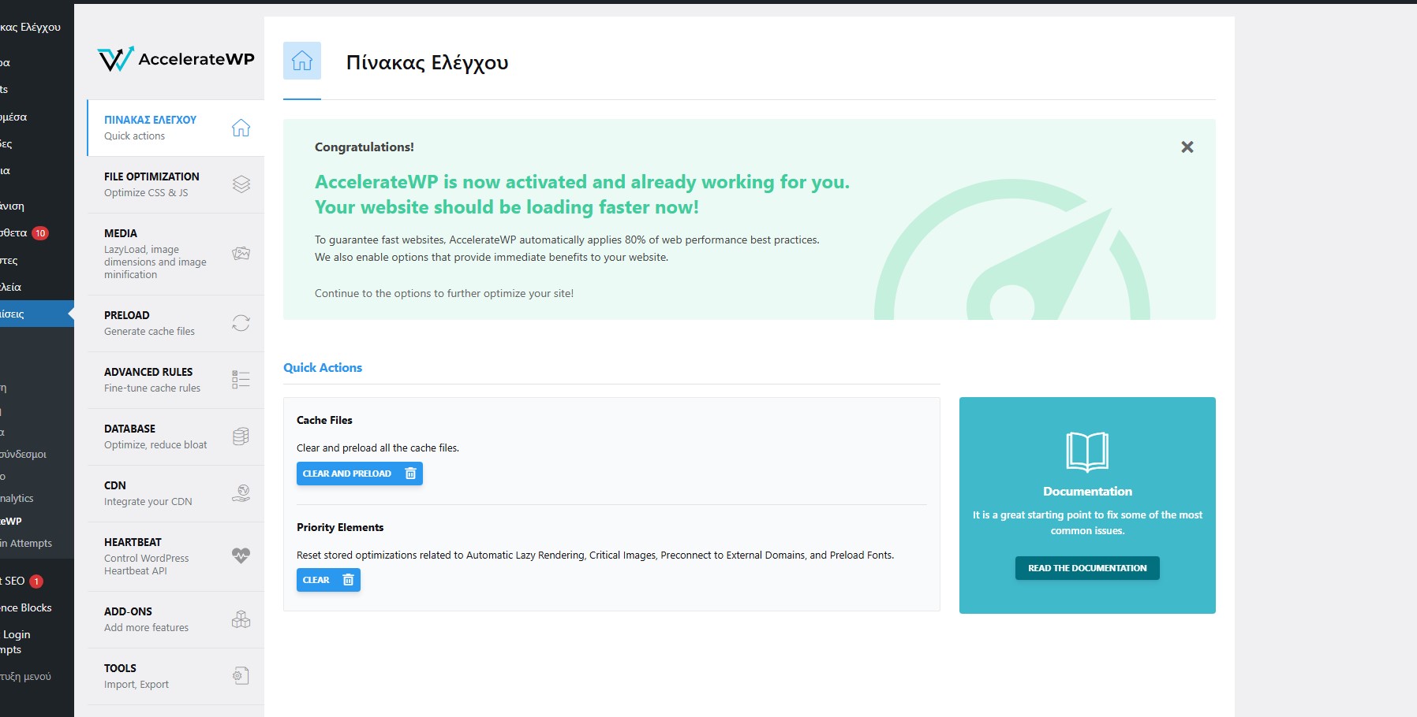Click the Clear and Preload button
This screenshot has width=1417, height=717.
(360, 474)
